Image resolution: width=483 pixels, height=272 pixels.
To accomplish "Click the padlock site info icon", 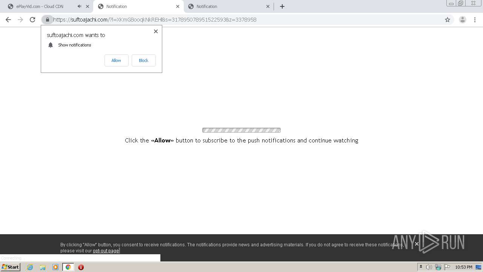I will [x=47, y=20].
